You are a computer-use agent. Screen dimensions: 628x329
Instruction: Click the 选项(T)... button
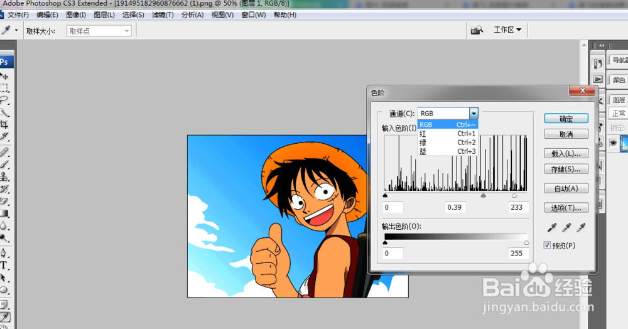[x=566, y=208]
